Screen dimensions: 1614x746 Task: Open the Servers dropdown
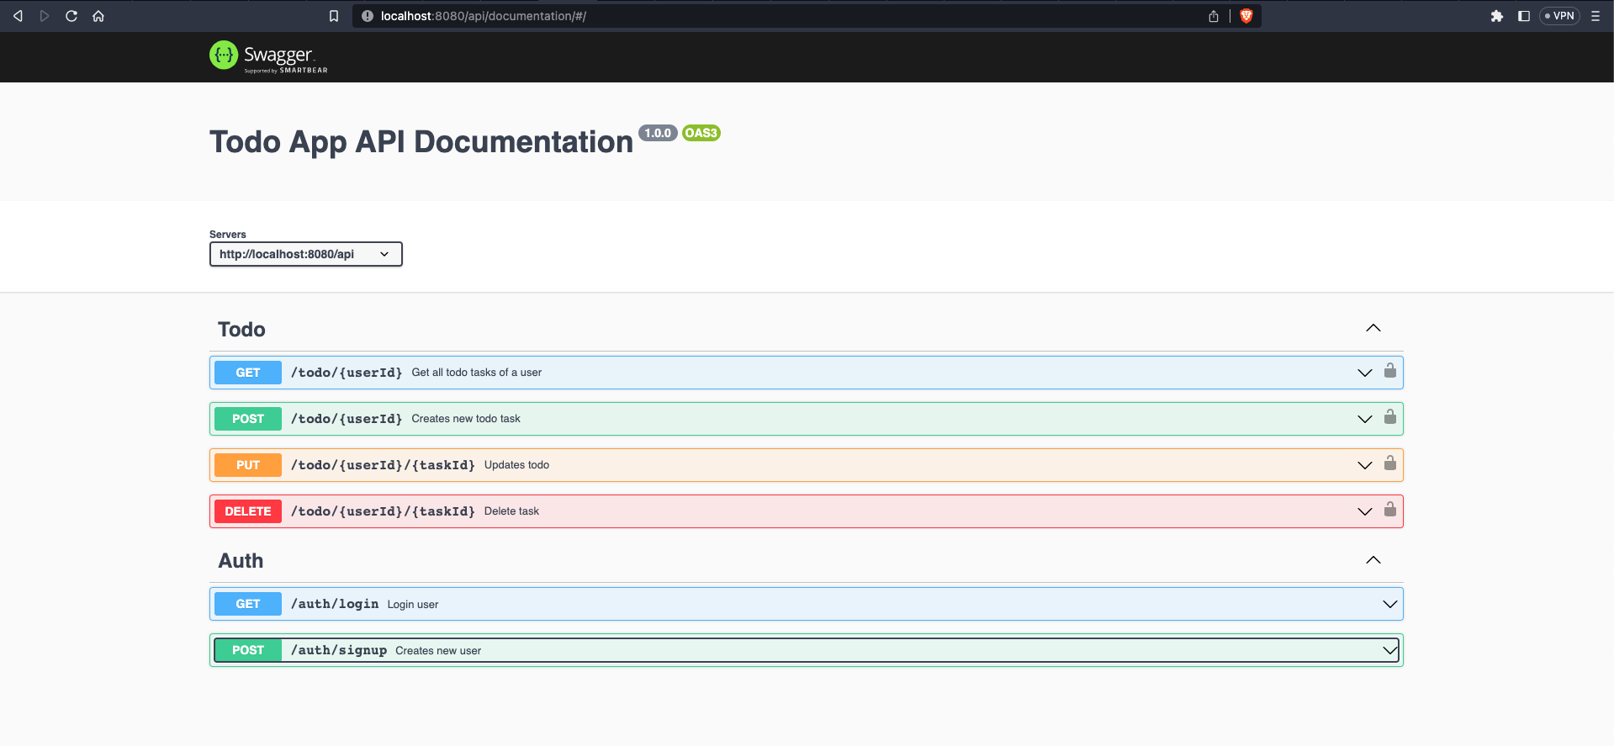[306, 254]
